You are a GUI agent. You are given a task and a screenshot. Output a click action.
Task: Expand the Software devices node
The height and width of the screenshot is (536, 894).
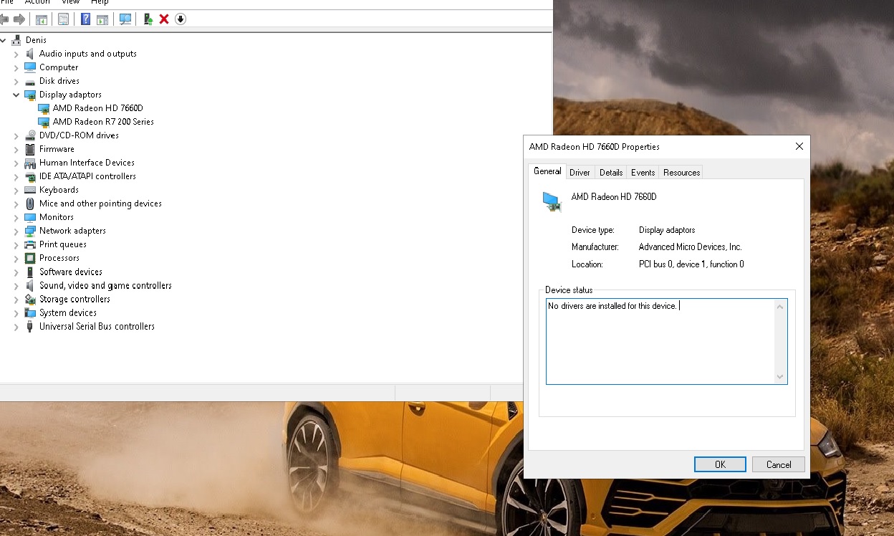(x=16, y=272)
